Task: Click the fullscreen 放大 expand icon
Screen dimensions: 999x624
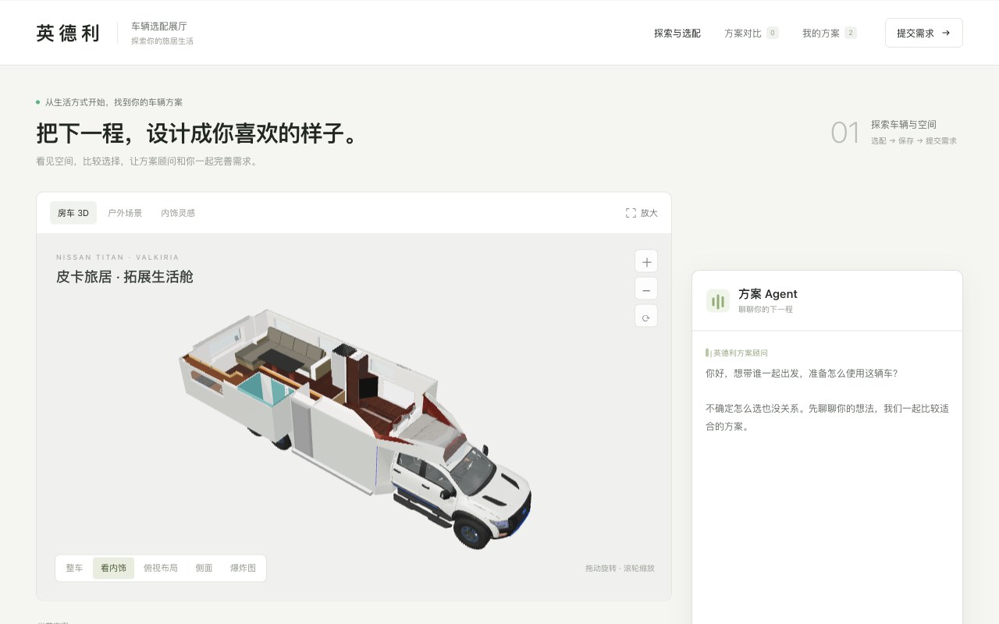Action: 631,213
